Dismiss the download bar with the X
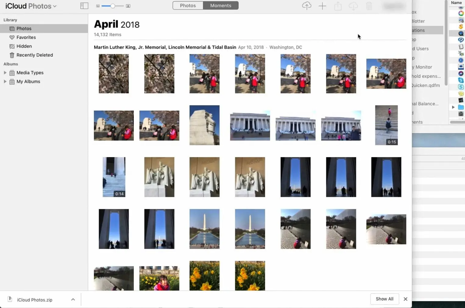 [405, 299]
